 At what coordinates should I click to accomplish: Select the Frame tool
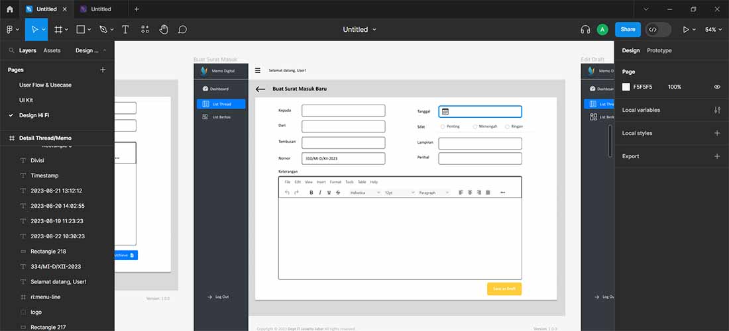58,29
